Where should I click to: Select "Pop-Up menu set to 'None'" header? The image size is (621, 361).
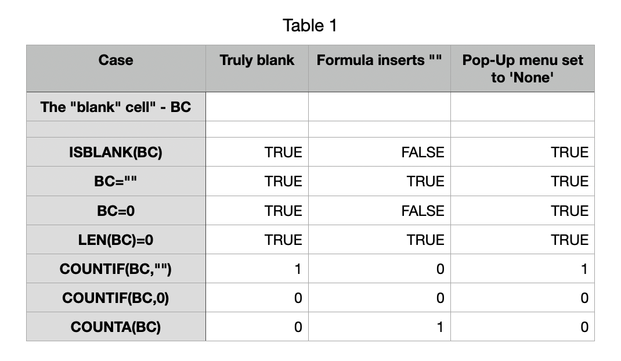click(x=522, y=68)
